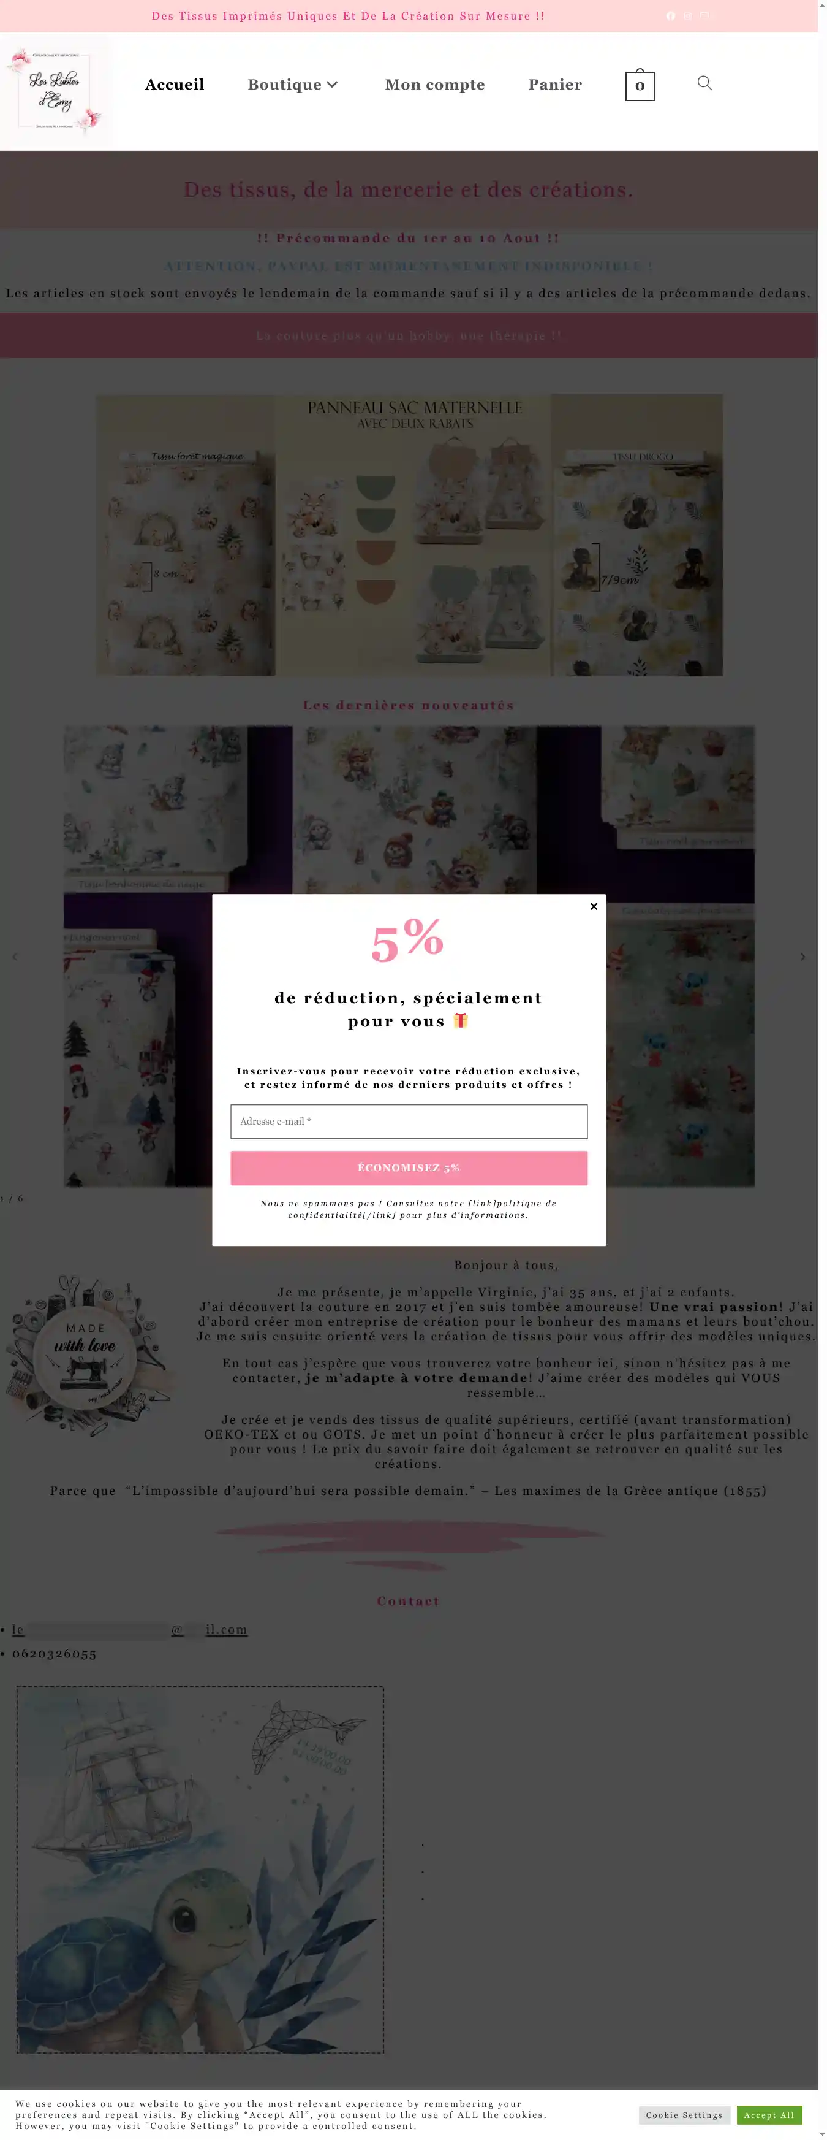
Task: Open the Accueil menu item
Action: 175,85
